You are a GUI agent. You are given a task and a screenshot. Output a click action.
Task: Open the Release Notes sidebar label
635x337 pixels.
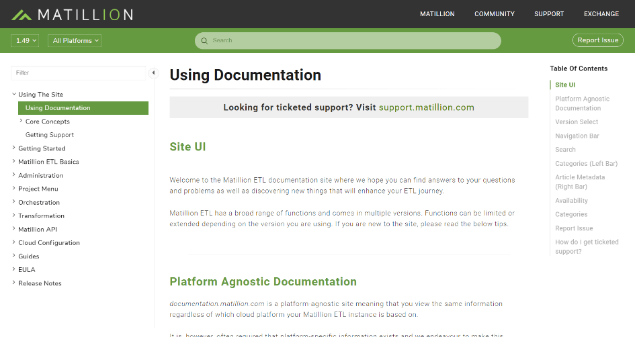[40, 283]
